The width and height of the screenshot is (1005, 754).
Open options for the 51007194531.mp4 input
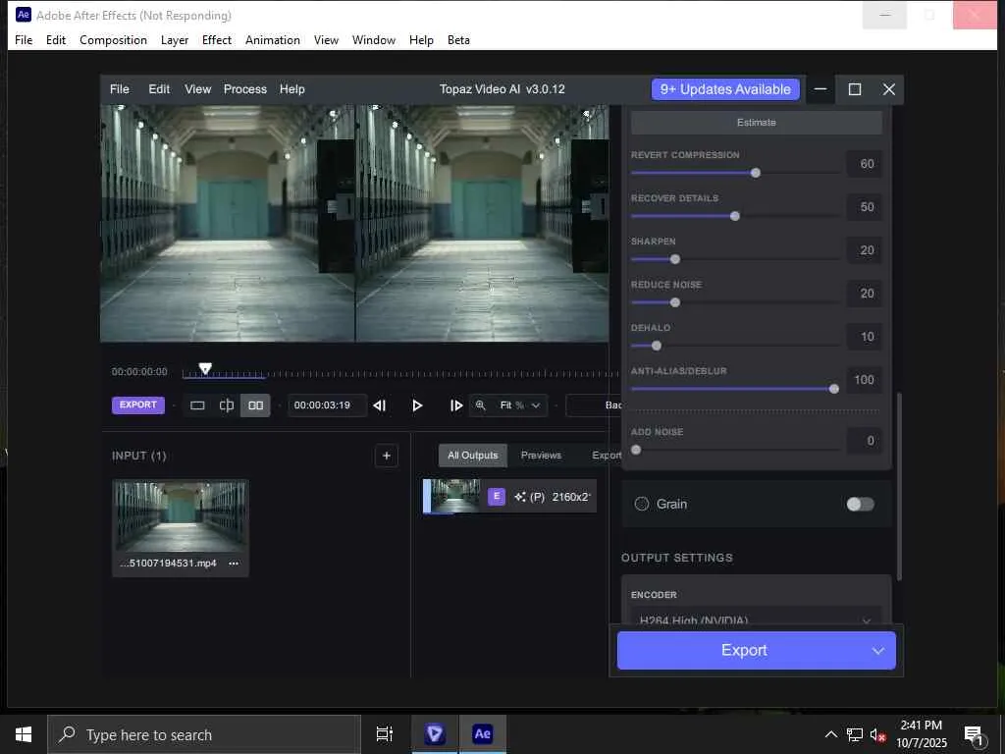[x=234, y=564]
